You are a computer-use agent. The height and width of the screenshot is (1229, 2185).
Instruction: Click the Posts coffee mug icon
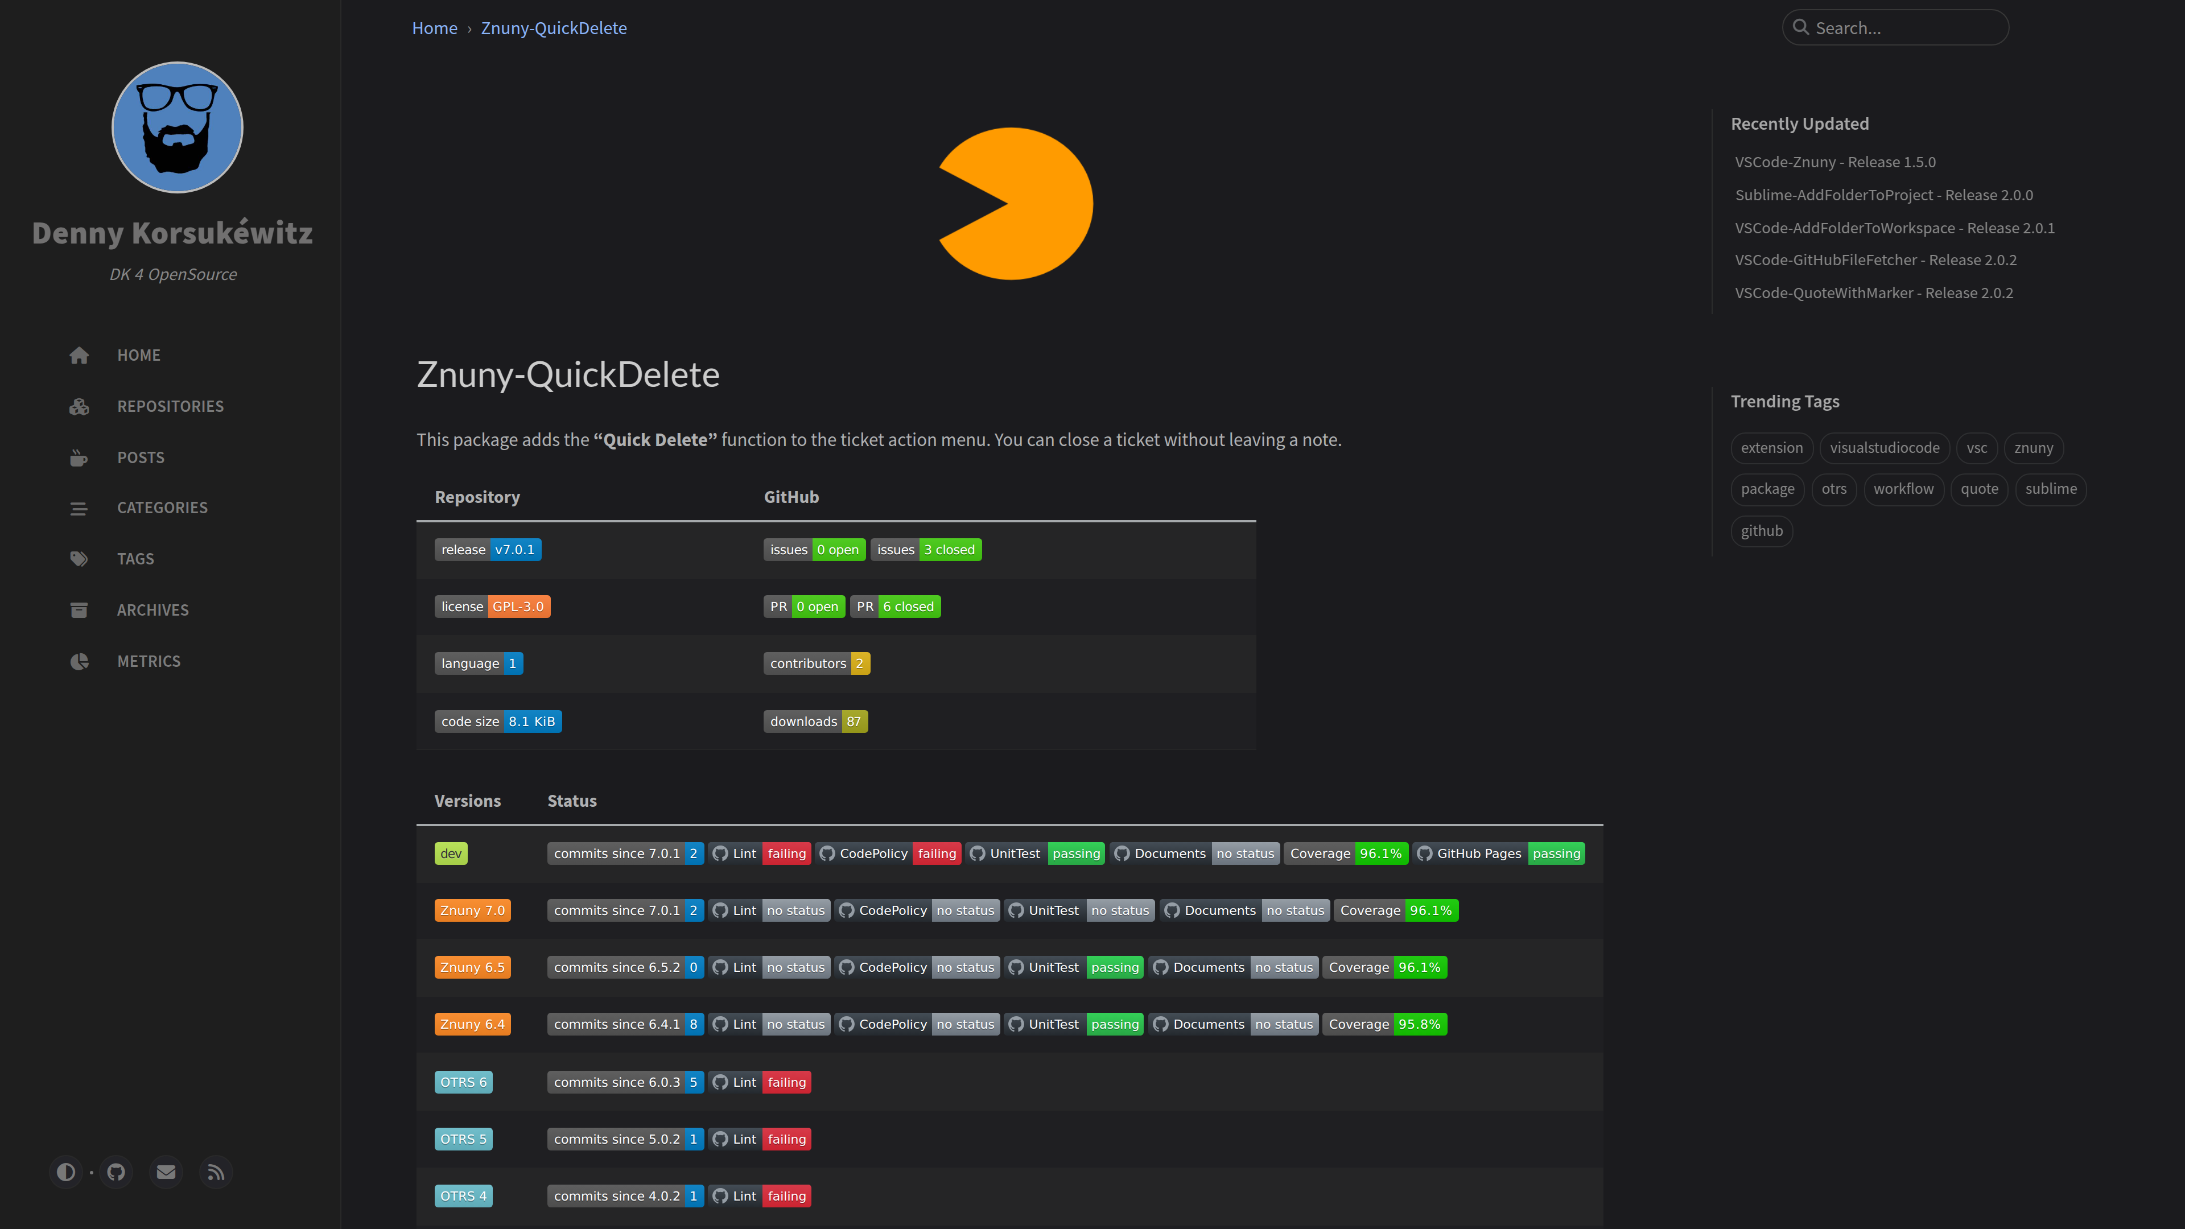tap(79, 457)
